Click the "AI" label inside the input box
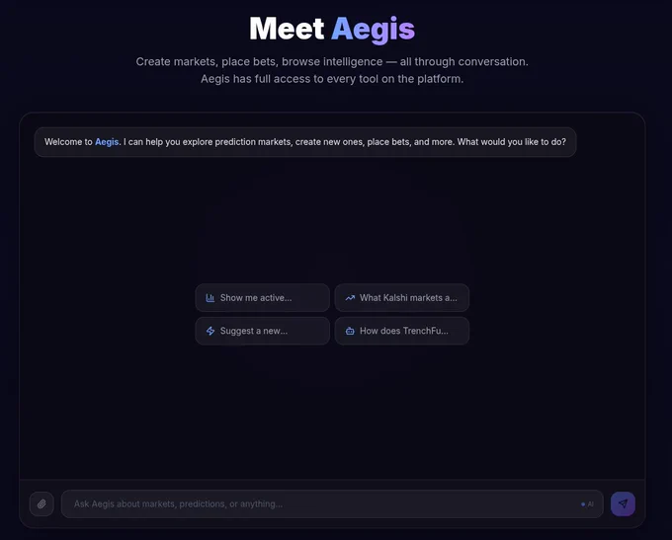Image resolution: width=672 pixels, height=540 pixels. [x=591, y=504]
